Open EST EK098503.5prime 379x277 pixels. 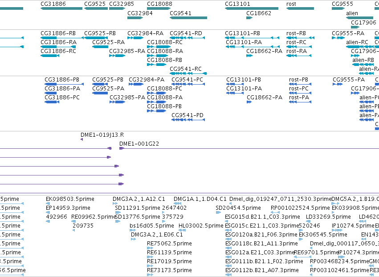(70, 199)
